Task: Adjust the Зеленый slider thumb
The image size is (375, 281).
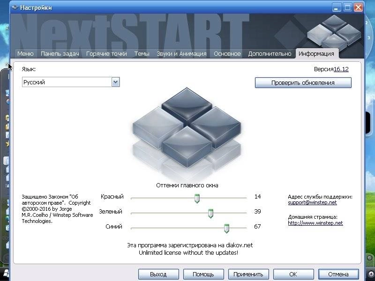Action: click(210, 214)
